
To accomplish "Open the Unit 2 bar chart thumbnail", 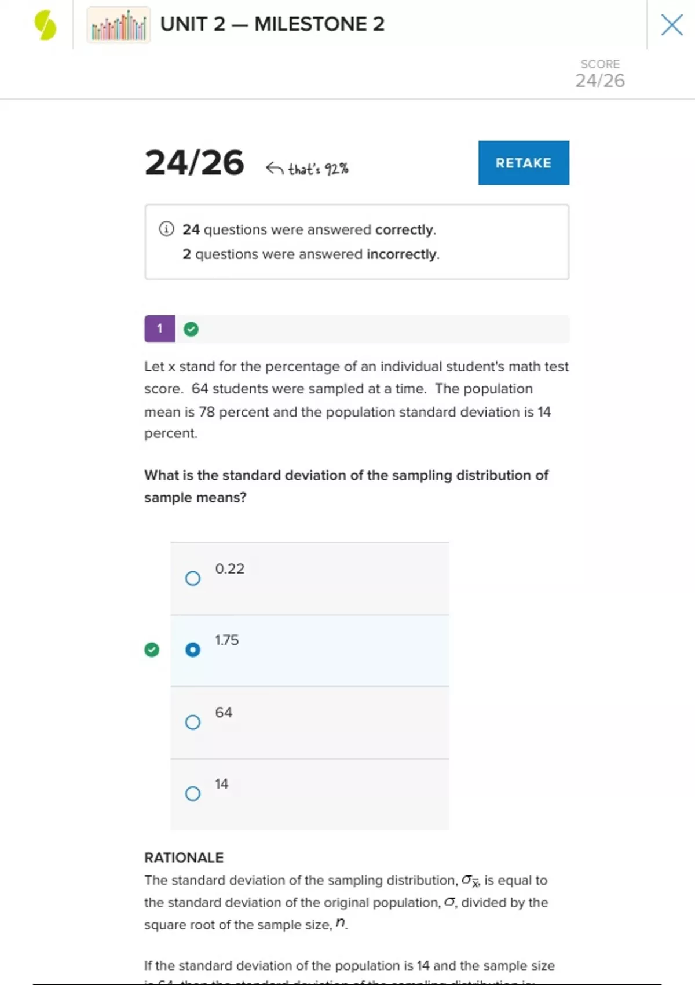I will pos(119,25).
